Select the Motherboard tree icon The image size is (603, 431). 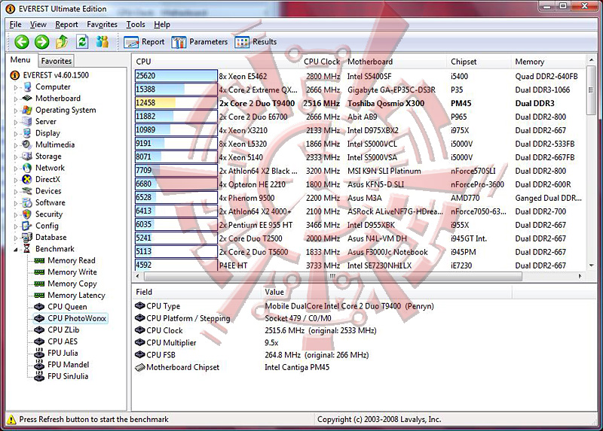[x=27, y=99]
